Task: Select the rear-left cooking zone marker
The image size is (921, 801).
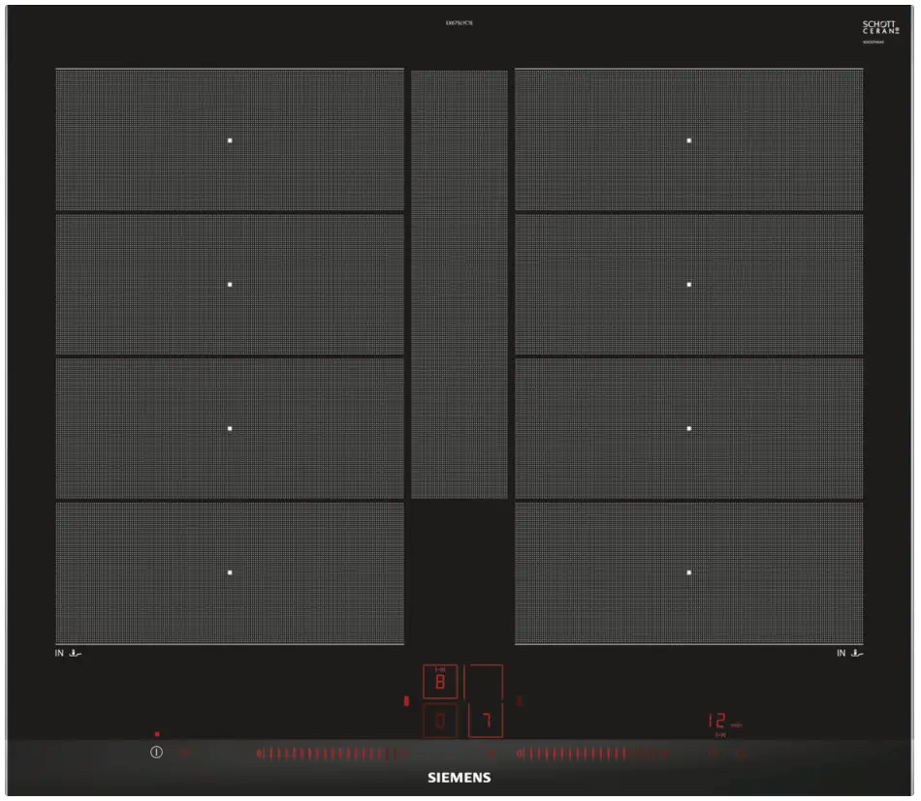Action: pos(230,139)
